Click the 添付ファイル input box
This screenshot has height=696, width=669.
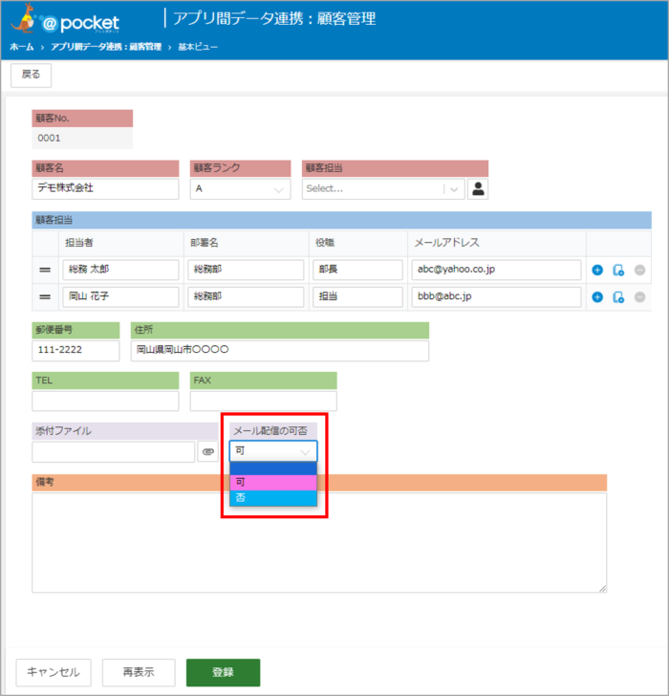click(114, 452)
